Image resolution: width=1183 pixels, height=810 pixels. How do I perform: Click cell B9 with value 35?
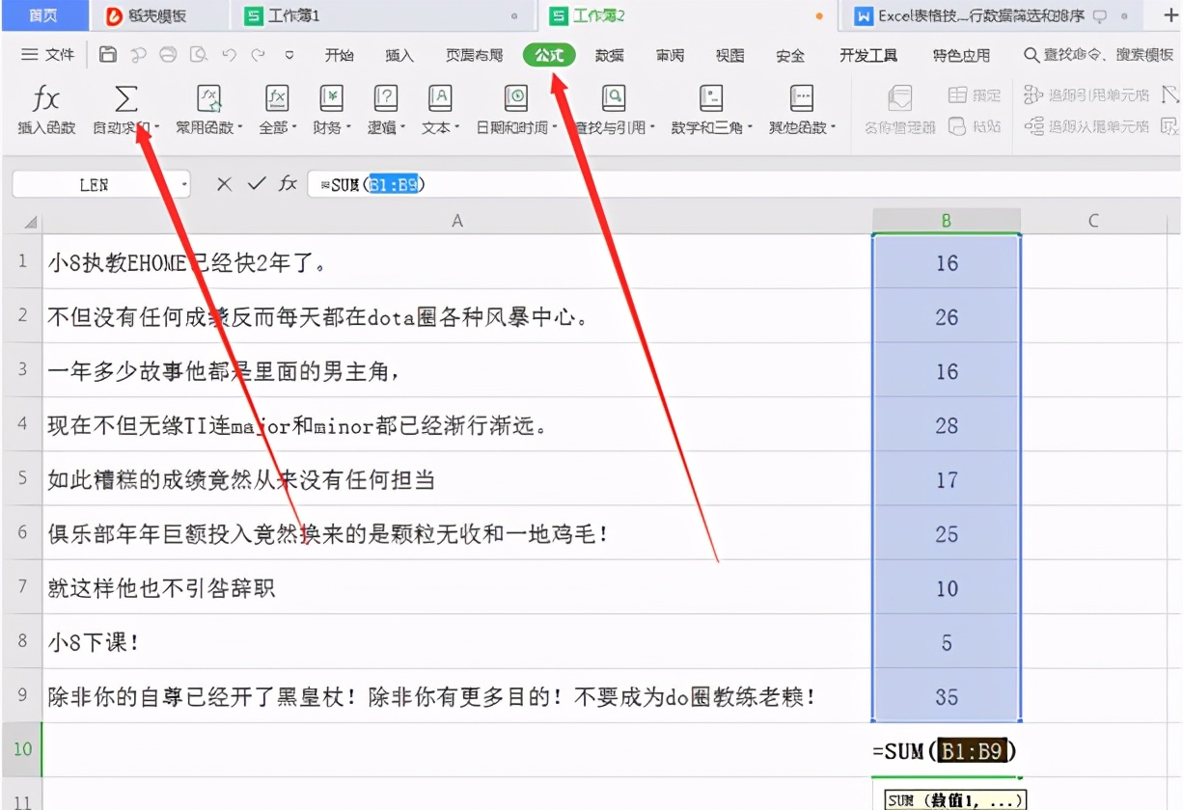pyautogui.click(x=947, y=696)
